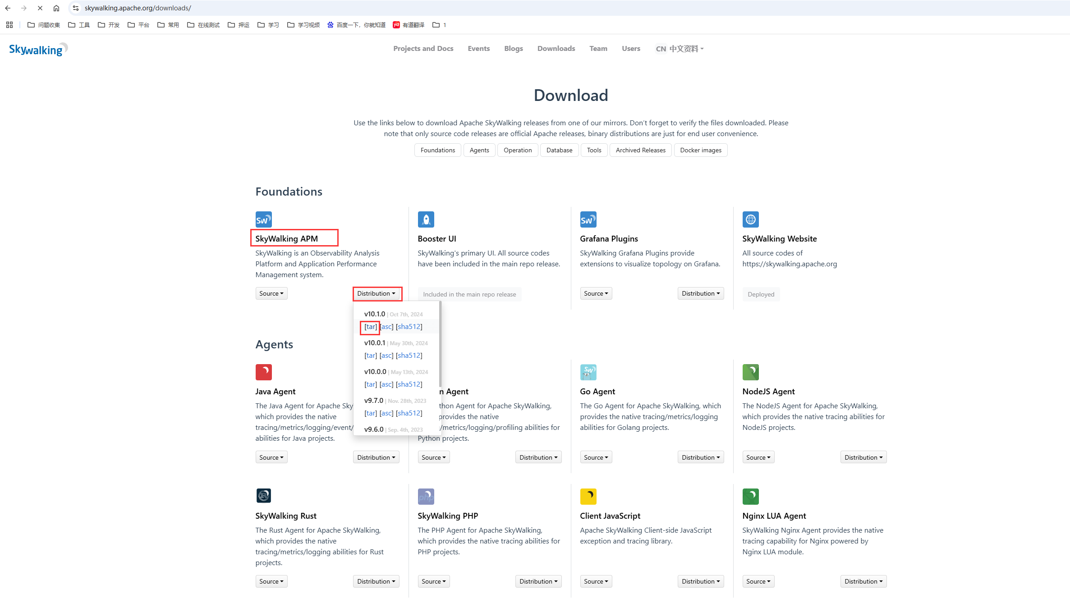Image resolution: width=1070 pixels, height=598 pixels.
Task: Click the Client JavaScript yellow icon
Action: [588, 496]
